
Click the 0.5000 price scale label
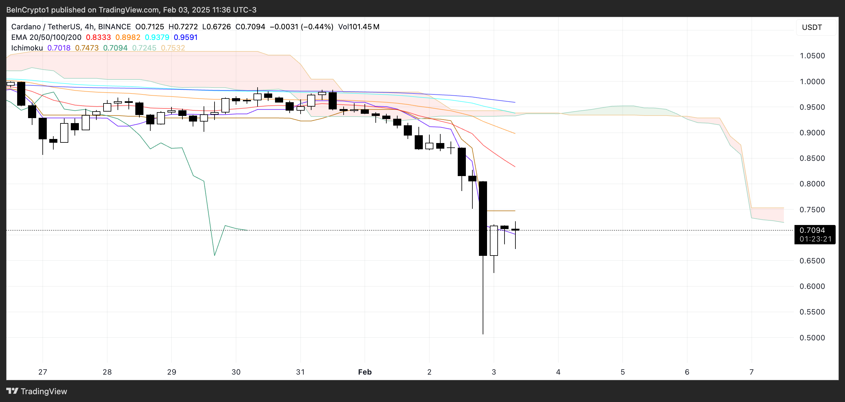point(812,338)
